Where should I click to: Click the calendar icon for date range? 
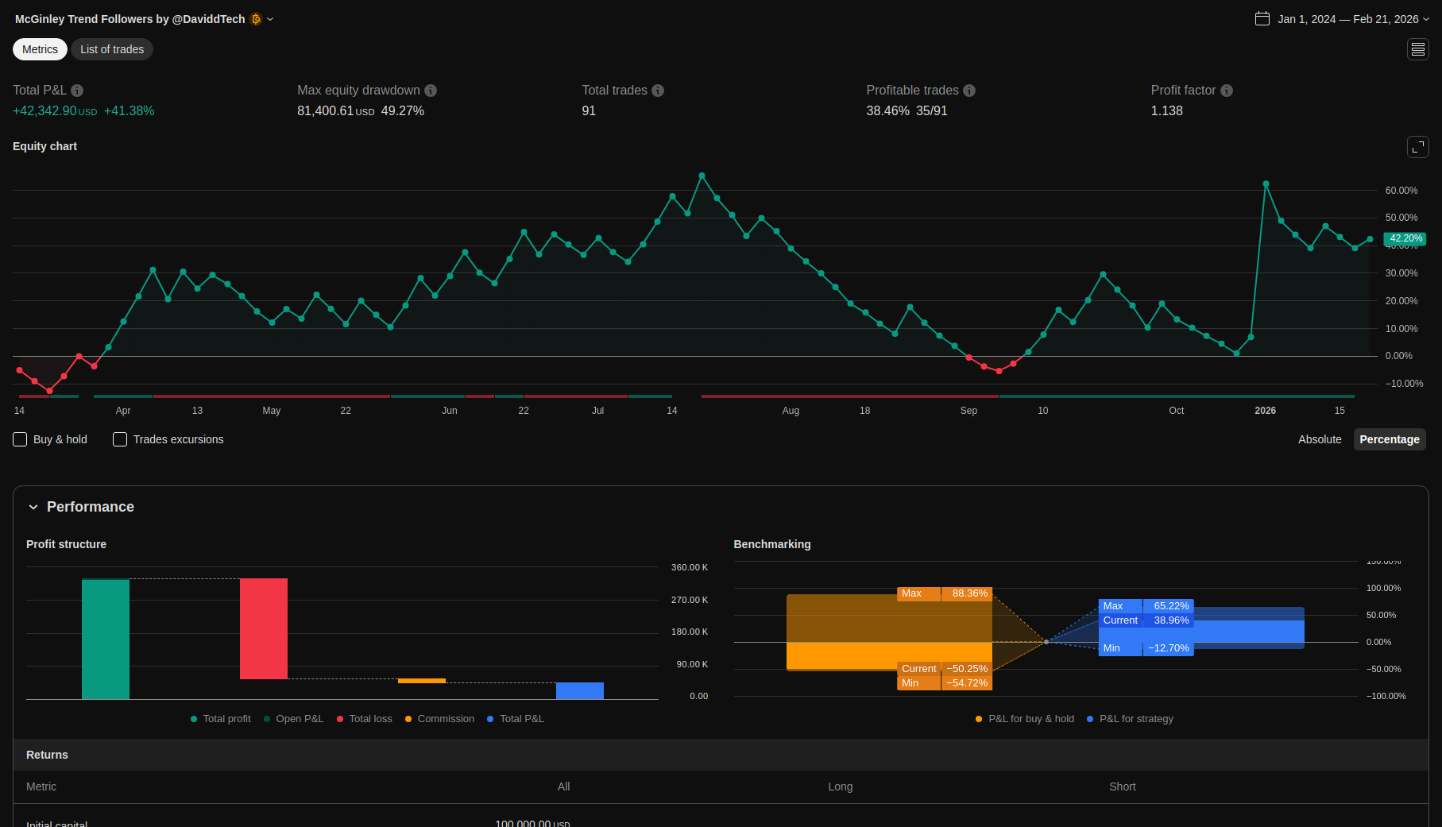click(1262, 19)
